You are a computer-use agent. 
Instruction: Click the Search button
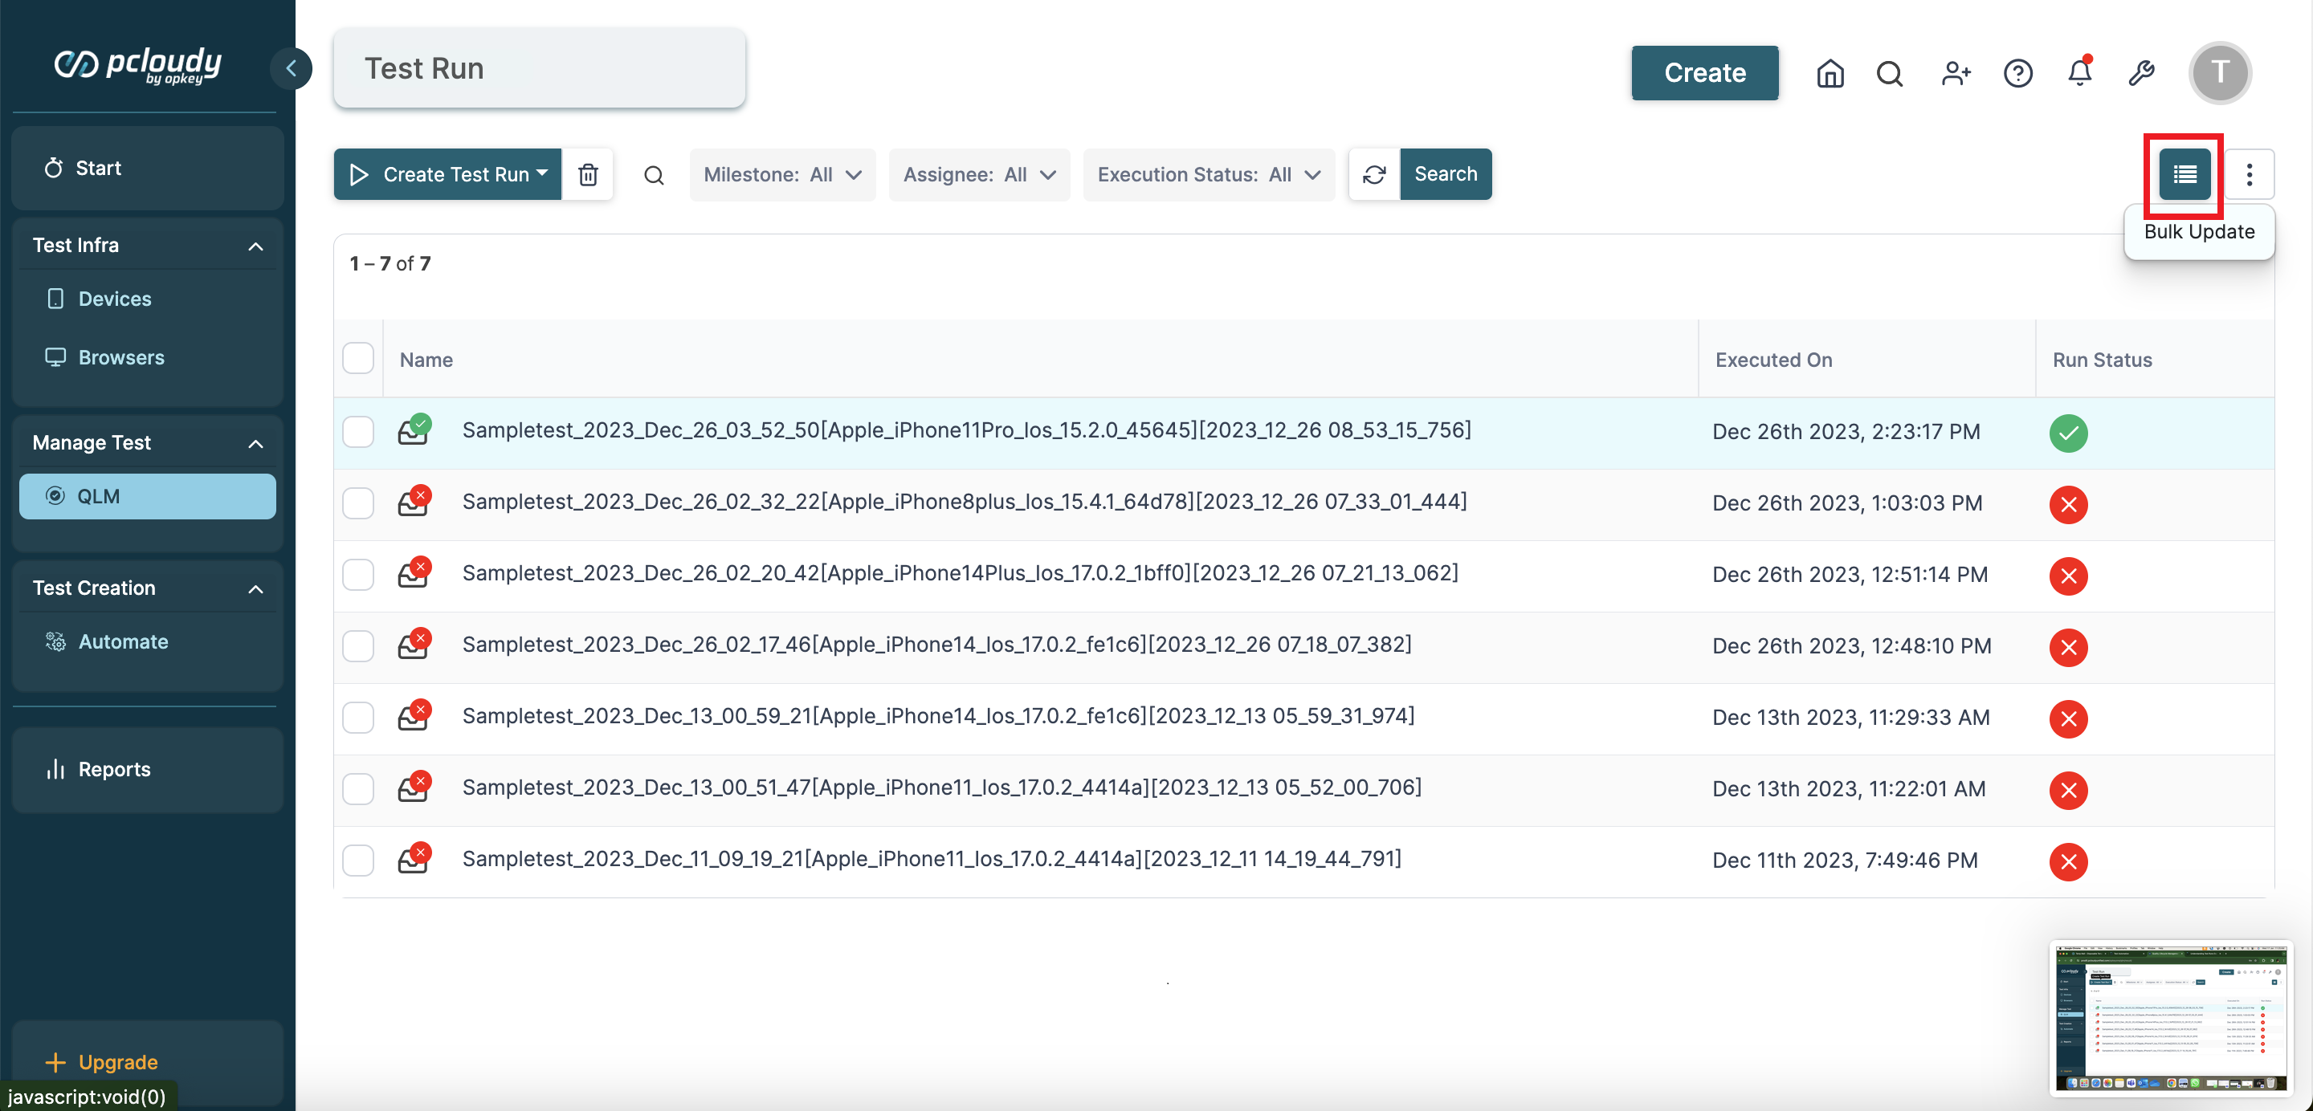pyautogui.click(x=1446, y=174)
